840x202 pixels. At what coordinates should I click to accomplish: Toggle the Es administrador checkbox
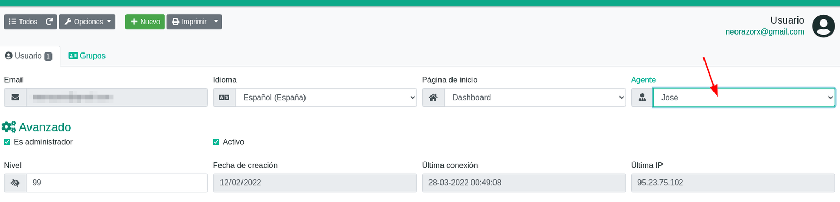[x=7, y=142]
